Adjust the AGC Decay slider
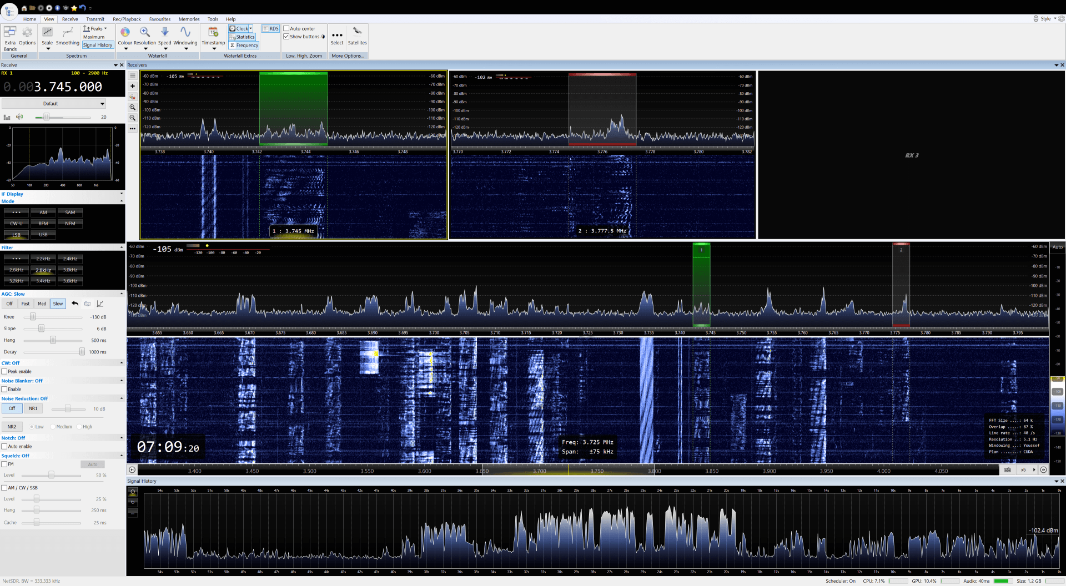1066x586 pixels. [82, 351]
